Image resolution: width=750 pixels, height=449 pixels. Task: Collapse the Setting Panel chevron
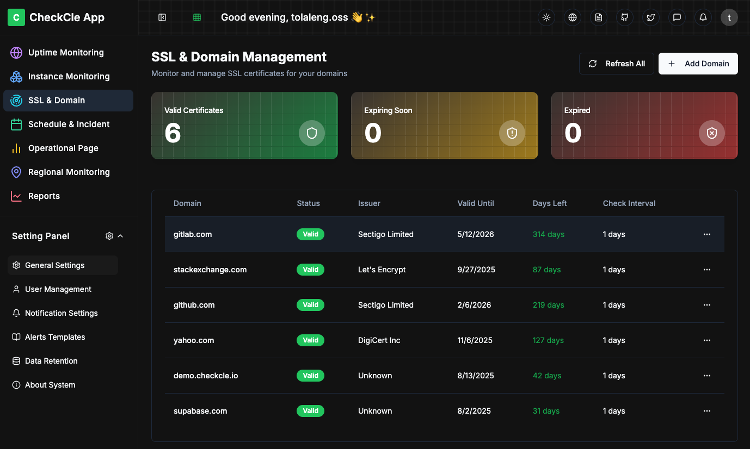120,235
